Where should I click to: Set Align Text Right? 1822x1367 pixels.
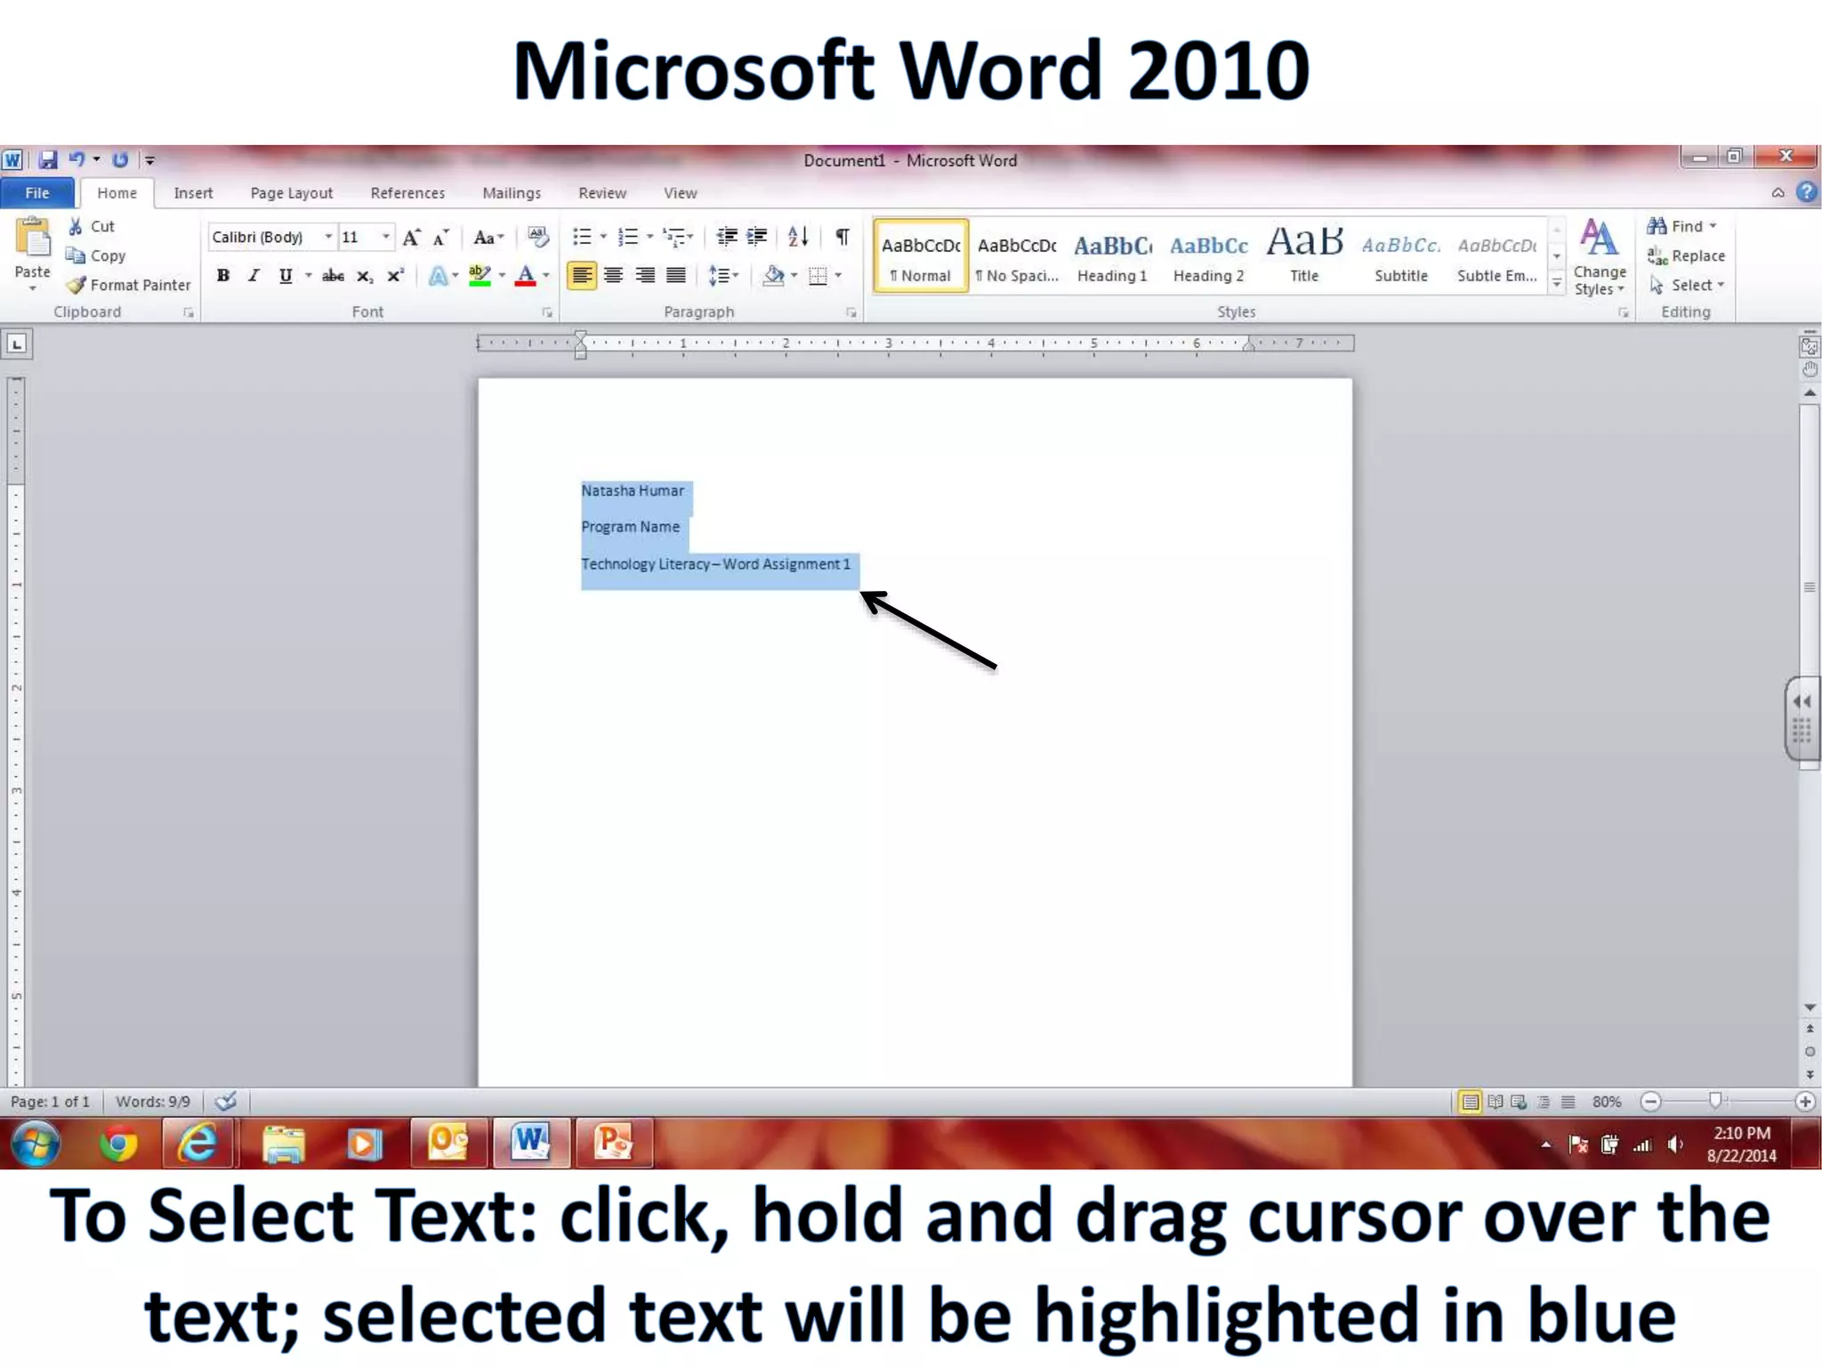pyautogui.click(x=645, y=276)
